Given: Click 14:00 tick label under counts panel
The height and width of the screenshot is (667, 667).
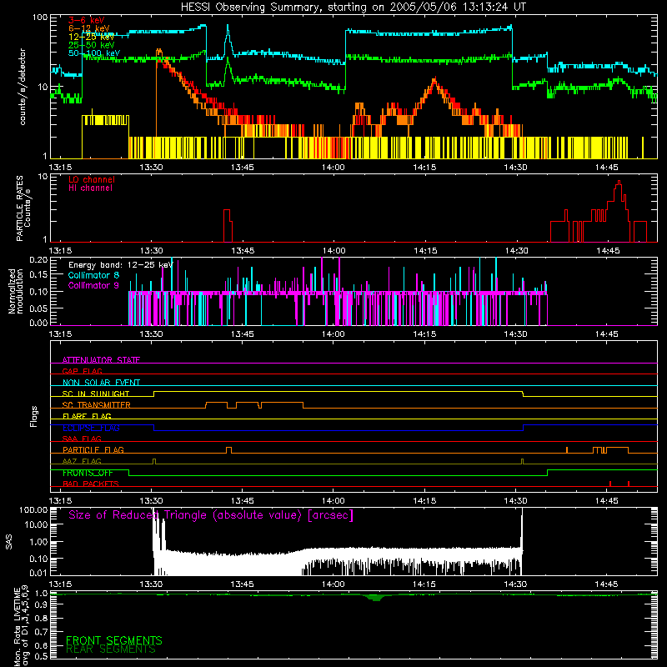Looking at the screenshot, I should coord(333,168).
